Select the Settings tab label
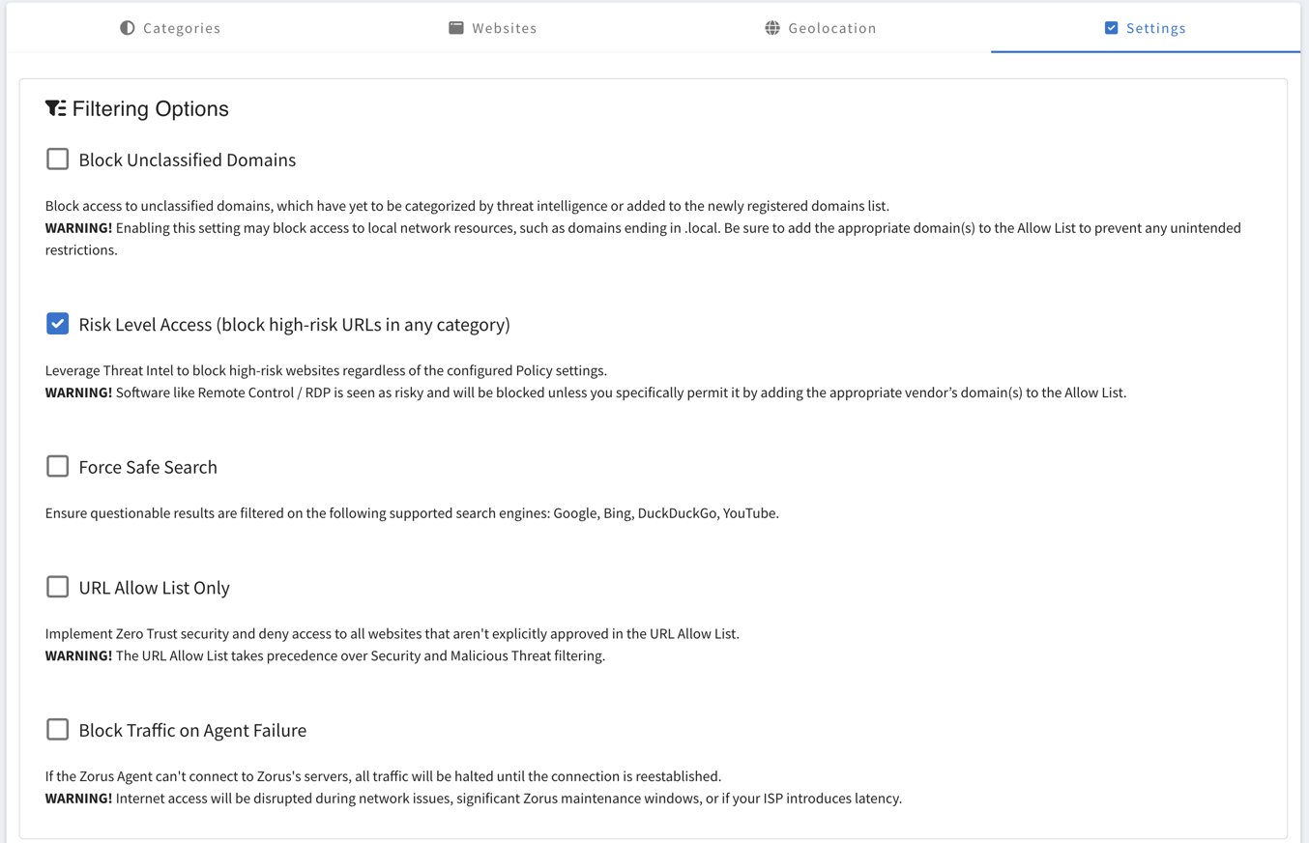 click(x=1155, y=28)
